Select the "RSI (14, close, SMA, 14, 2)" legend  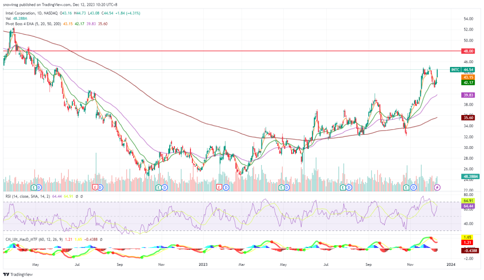27,196
